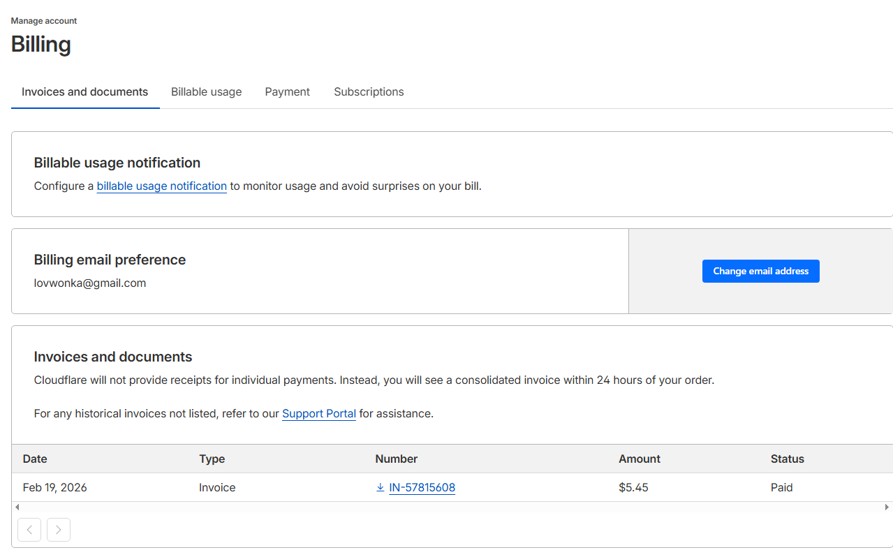Go to next invoices page
Screen dimensions: 893x550
(x=59, y=530)
